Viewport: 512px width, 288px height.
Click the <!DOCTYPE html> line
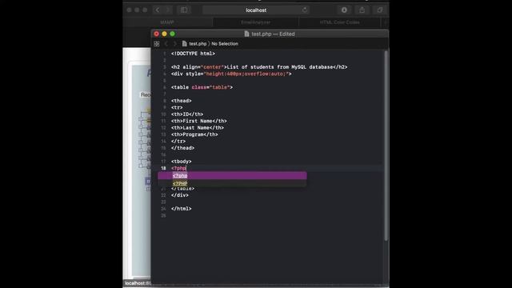(193, 54)
